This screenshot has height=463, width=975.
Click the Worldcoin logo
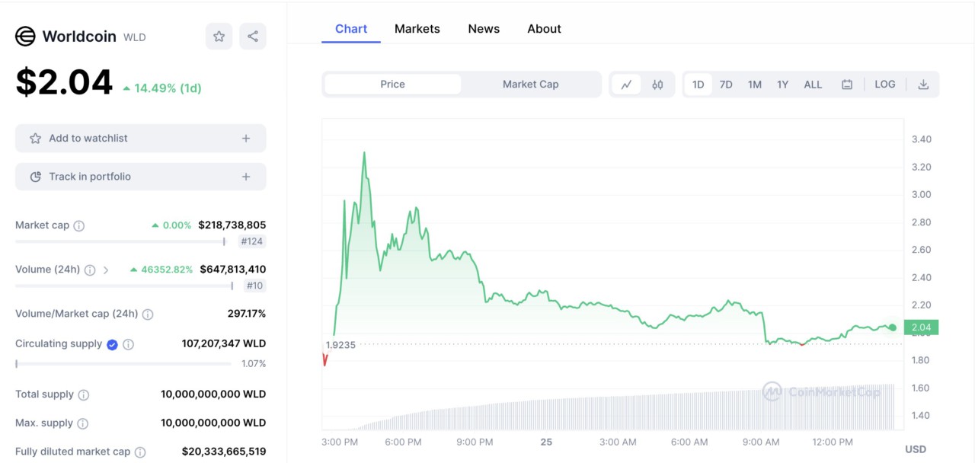[25, 36]
